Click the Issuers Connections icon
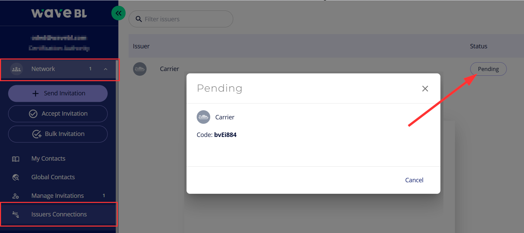 pyautogui.click(x=16, y=214)
